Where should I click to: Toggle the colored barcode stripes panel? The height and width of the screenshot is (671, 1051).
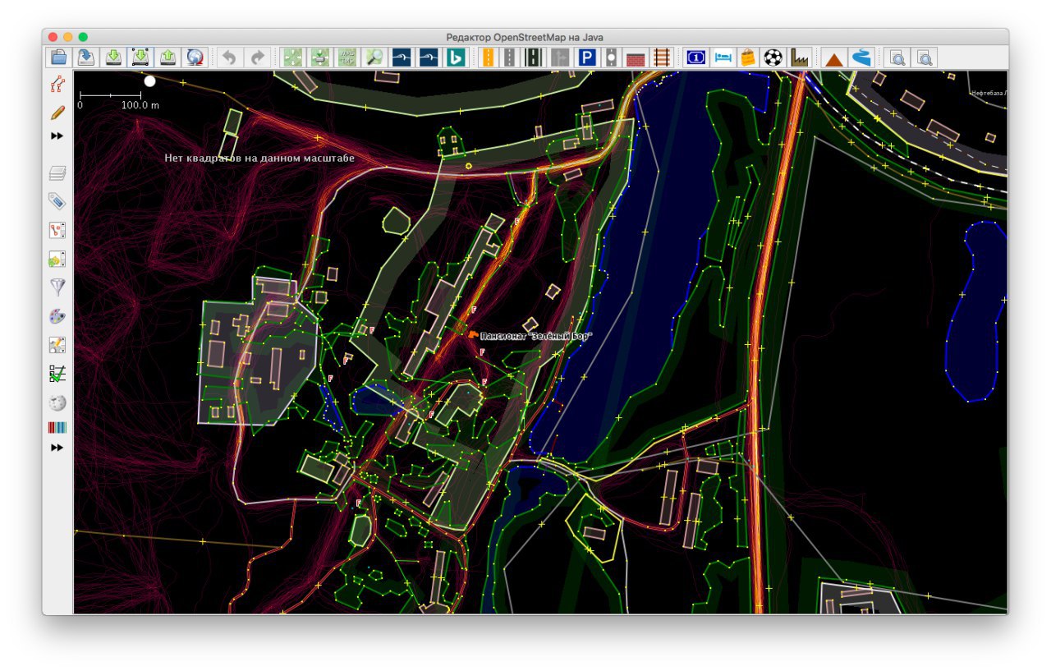point(57,428)
